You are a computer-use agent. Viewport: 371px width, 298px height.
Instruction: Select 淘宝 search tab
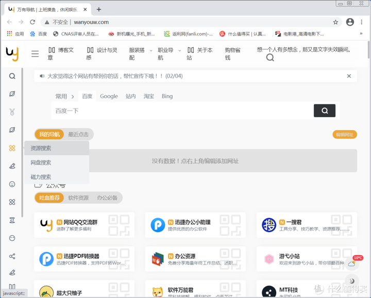tap(148, 96)
